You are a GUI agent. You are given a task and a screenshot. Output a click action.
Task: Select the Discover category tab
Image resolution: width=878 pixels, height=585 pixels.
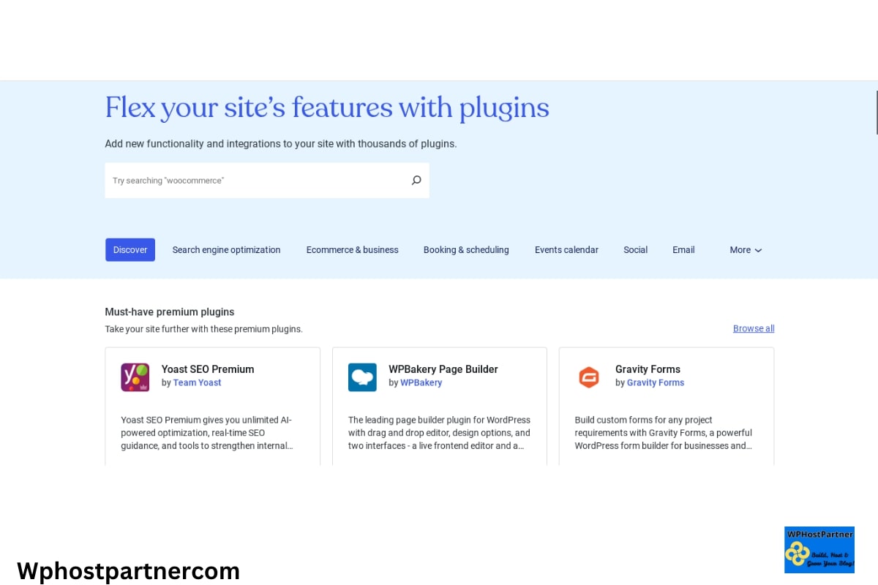[x=130, y=249]
